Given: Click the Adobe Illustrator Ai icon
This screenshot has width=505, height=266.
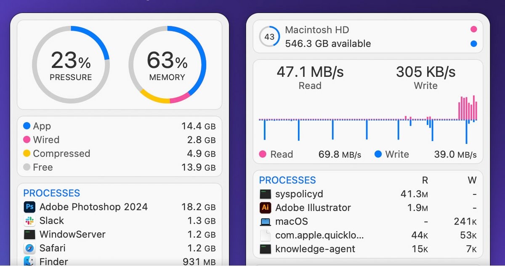Looking at the screenshot, I should coord(266,208).
